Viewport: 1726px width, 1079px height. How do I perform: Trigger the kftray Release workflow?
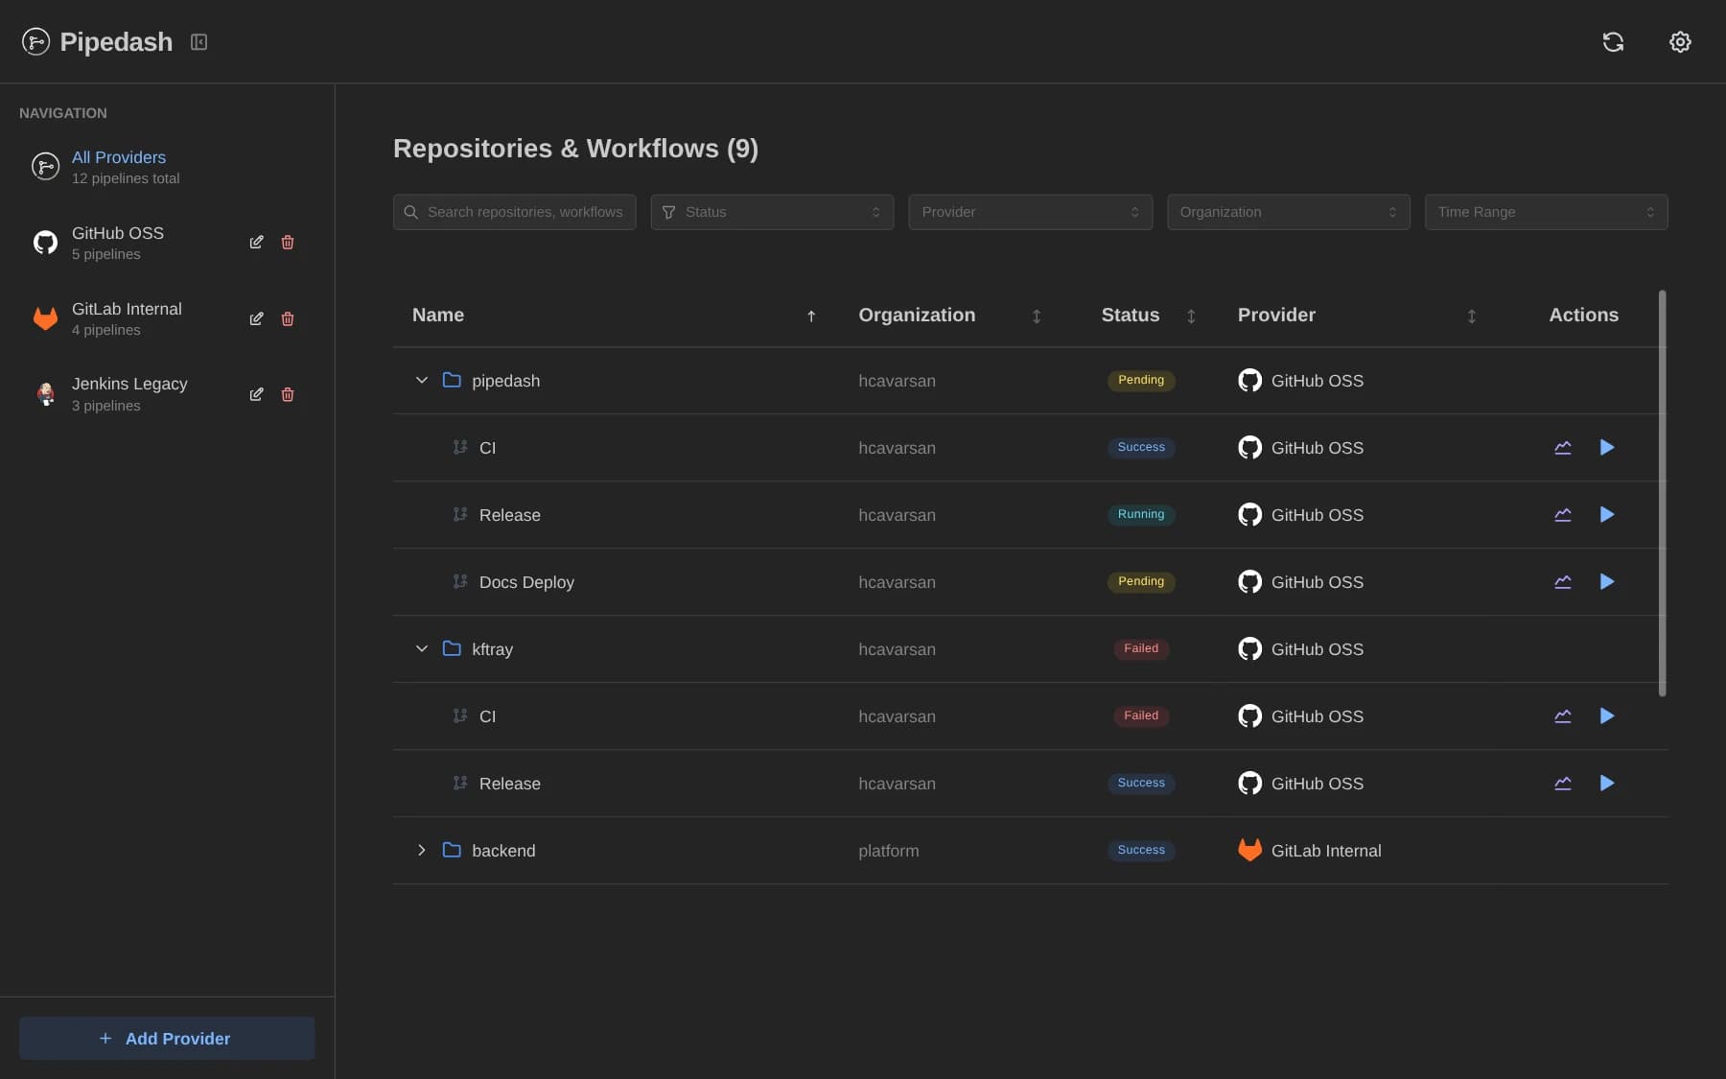1607,783
